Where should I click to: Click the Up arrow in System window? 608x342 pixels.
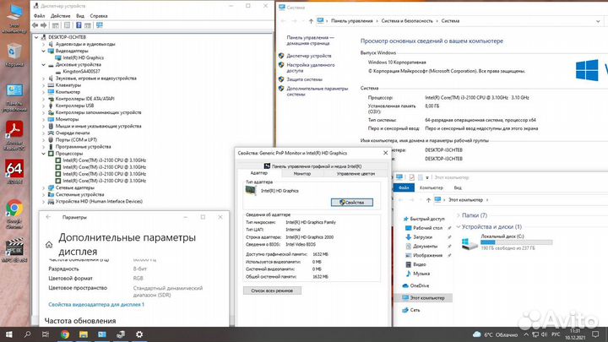(x=311, y=21)
